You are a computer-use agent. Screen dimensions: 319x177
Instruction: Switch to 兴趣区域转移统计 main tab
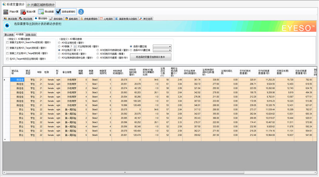click(41, 5)
